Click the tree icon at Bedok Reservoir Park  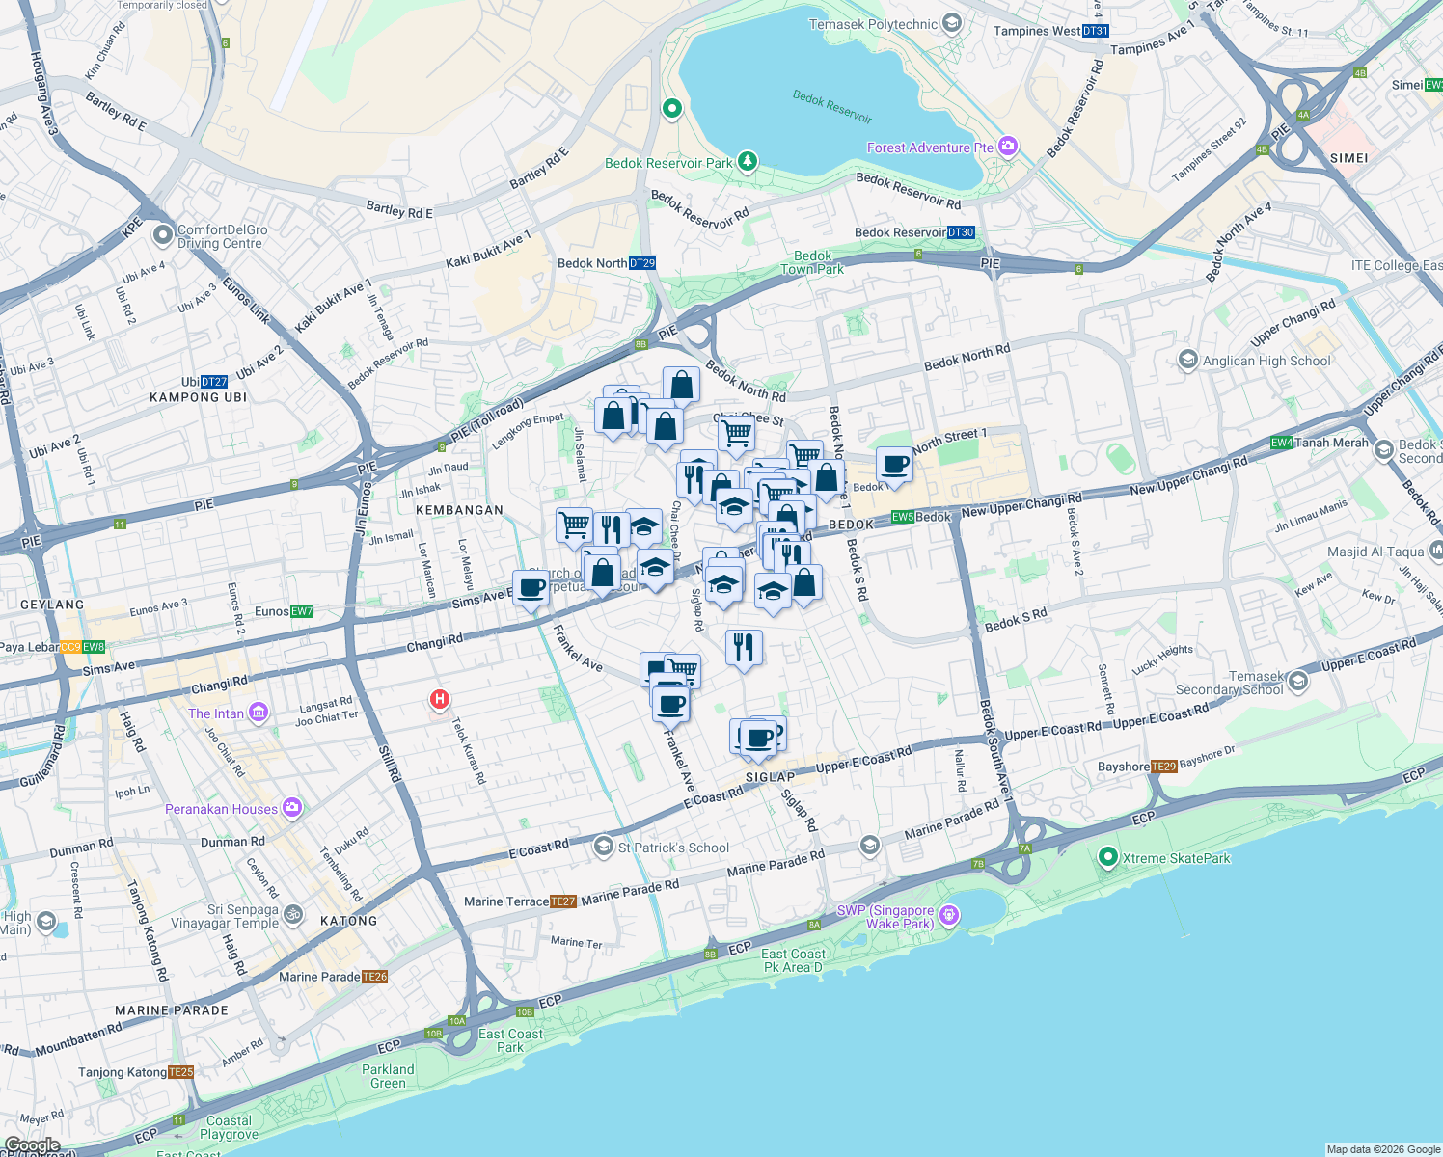[746, 162]
